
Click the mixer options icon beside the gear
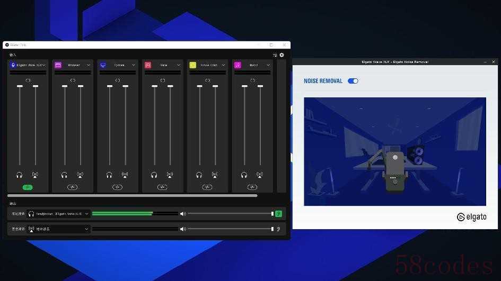pyautogui.click(x=275, y=55)
